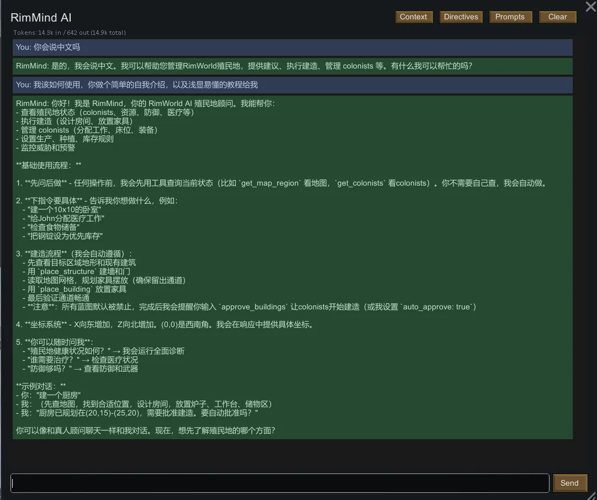Screen dimensions: 597x500
Task: Open the Prompts button
Action: [510, 17]
